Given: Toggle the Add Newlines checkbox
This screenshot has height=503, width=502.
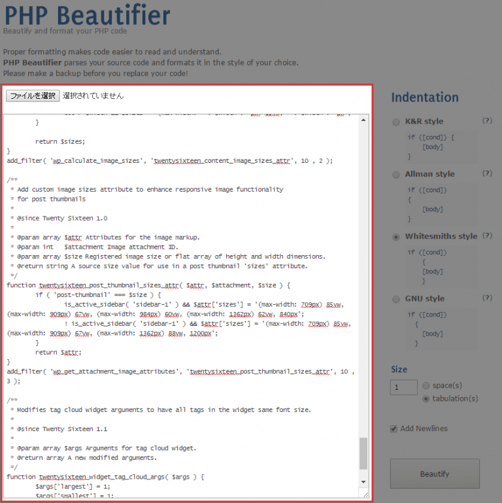Looking at the screenshot, I should 394,429.
